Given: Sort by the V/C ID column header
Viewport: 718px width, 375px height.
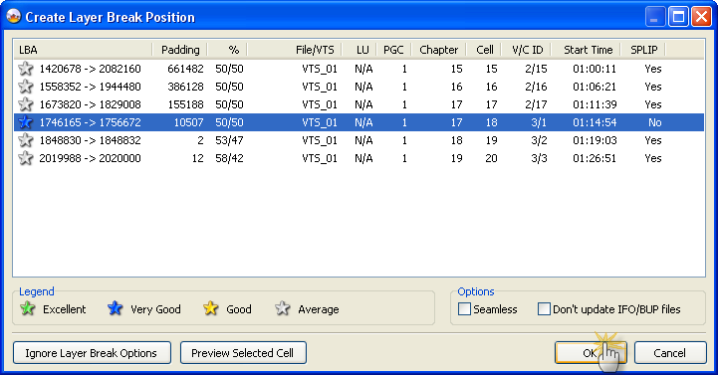Looking at the screenshot, I should (526, 50).
